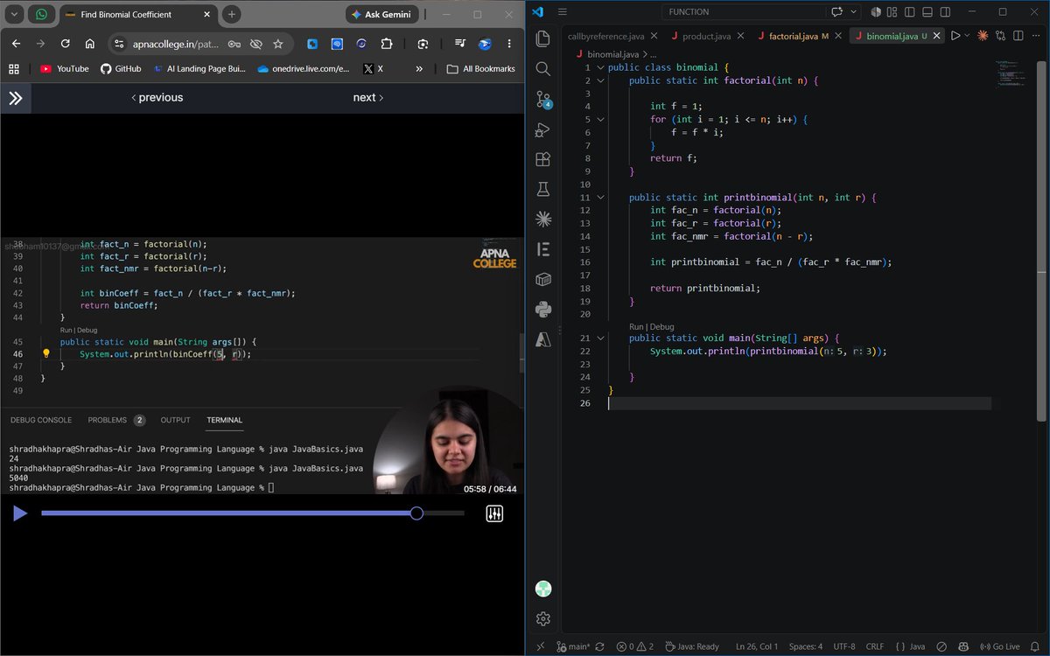The image size is (1050, 656).
Task: Go to previous lesson
Action: [x=157, y=97]
